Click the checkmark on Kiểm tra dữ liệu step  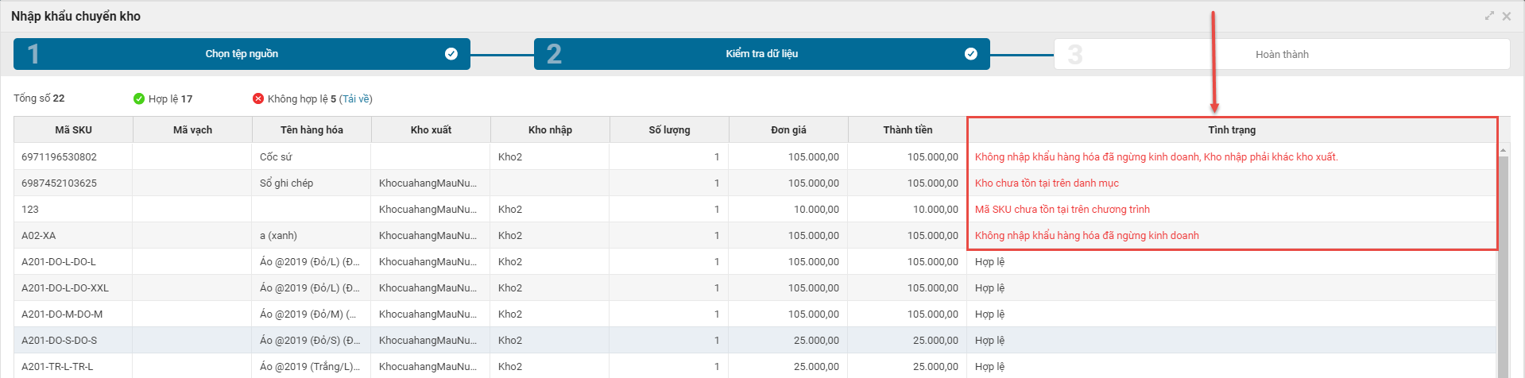(971, 54)
